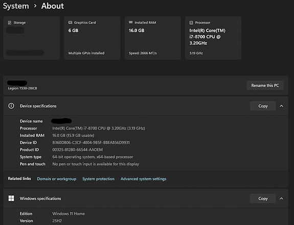Open the Storage summary card
Screen dimensions: 294x225
(32, 38)
